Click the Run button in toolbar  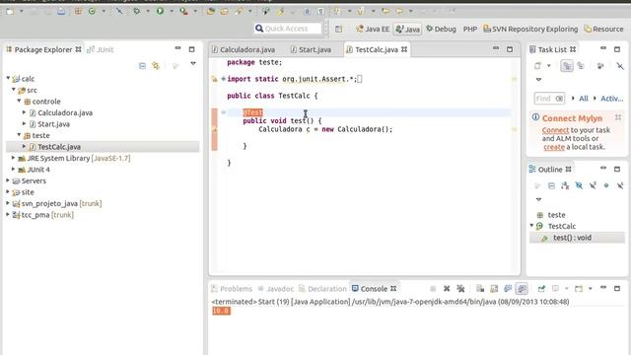coord(160,11)
